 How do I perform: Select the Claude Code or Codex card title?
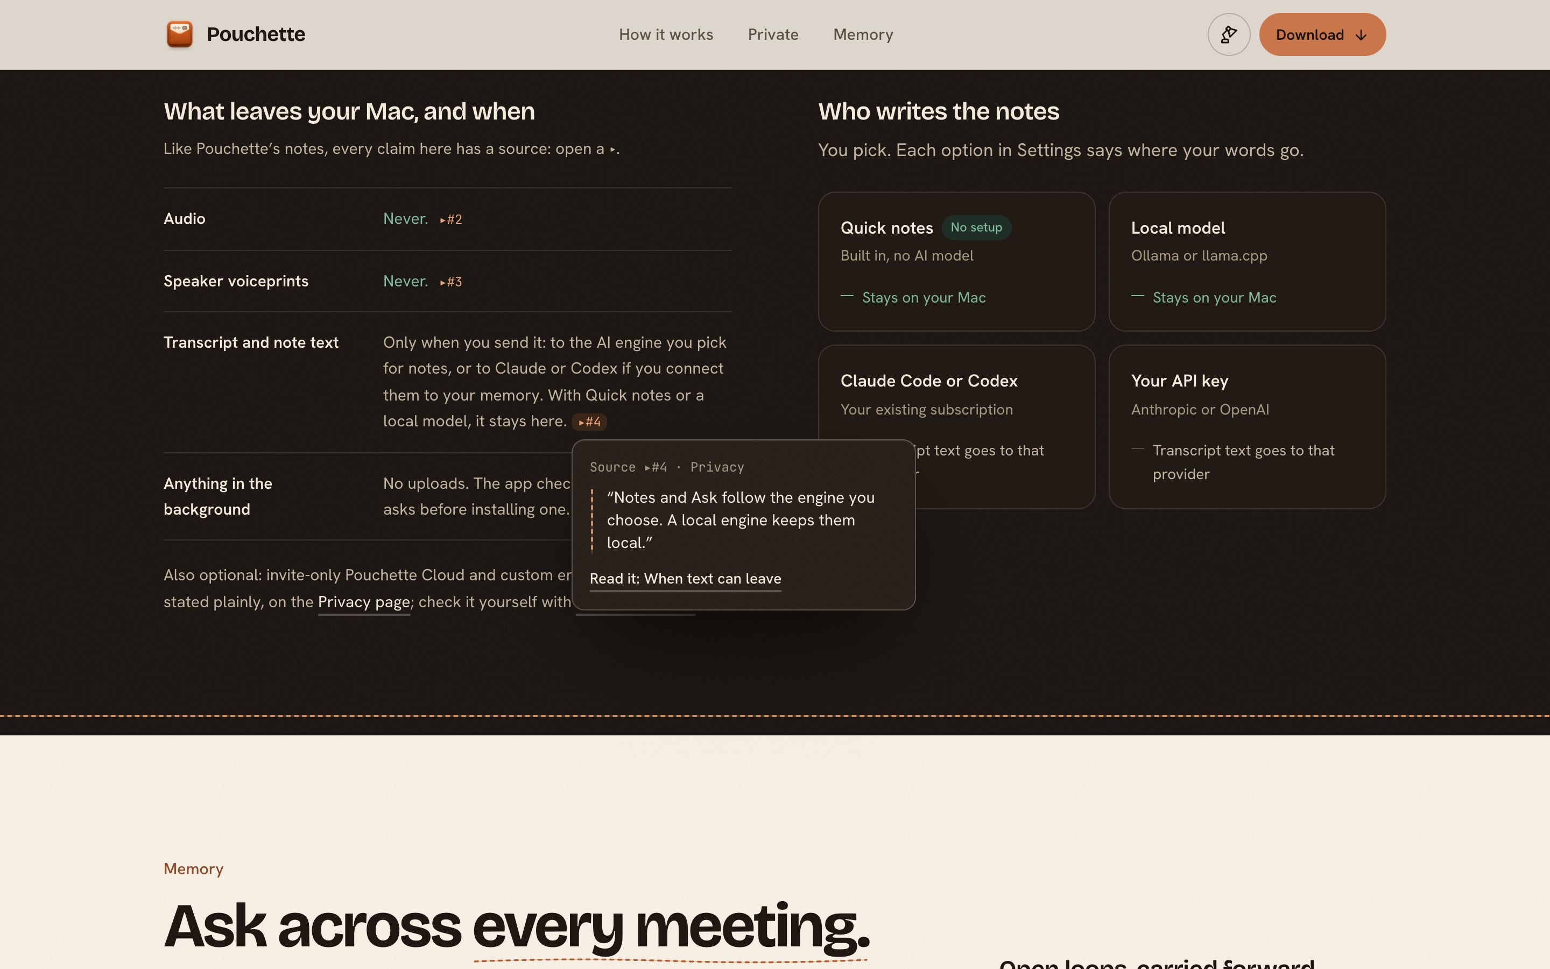click(929, 381)
